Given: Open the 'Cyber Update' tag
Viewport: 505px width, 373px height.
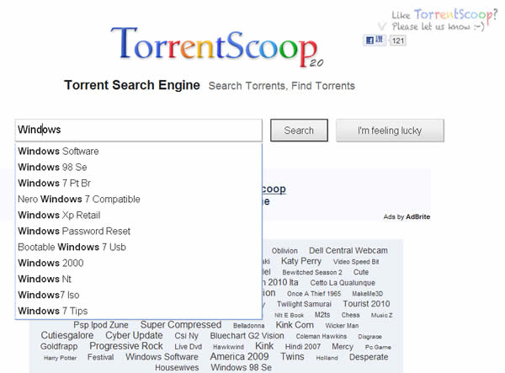Looking at the screenshot, I should [x=134, y=335].
